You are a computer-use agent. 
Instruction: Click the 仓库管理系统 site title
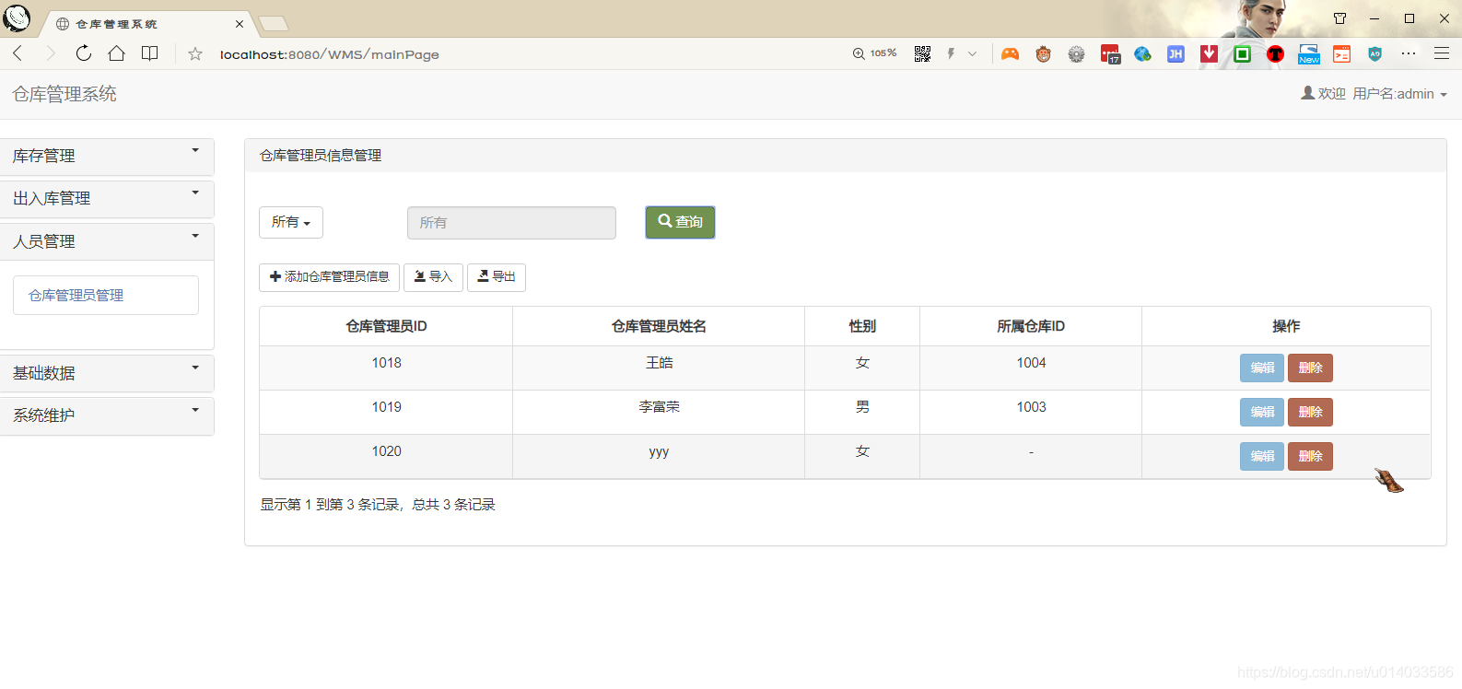[64, 94]
